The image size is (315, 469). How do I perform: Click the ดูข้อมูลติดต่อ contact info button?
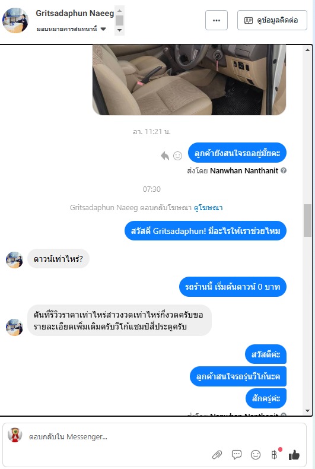(x=272, y=20)
